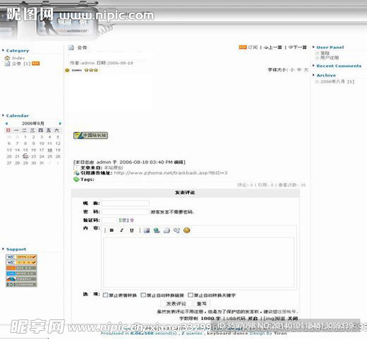The image size is (367, 339).
Task: Click the email icon in editor toolbar
Action: point(167,231)
